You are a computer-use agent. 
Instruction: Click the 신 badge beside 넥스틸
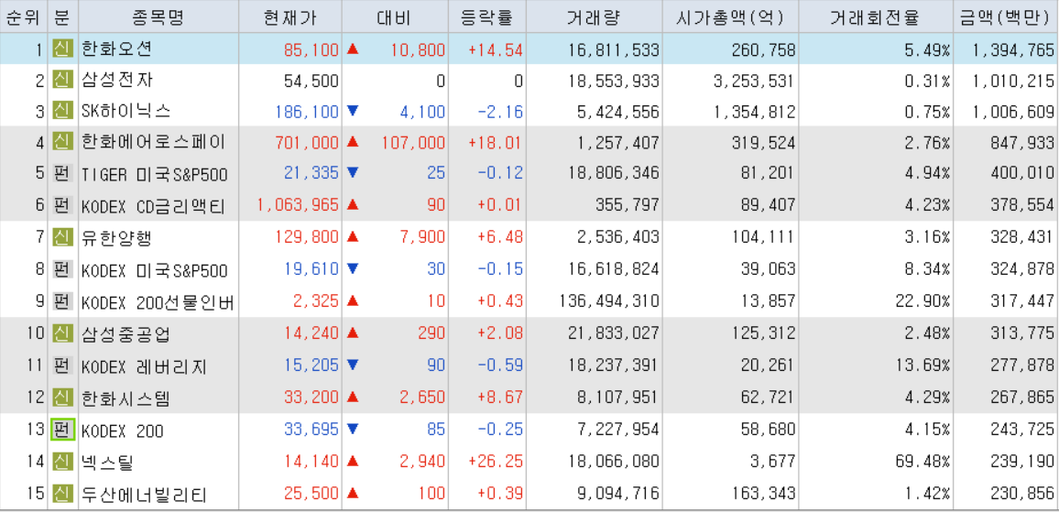pos(62,462)
